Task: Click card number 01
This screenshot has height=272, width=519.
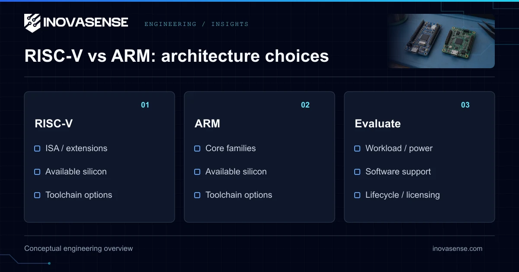Action: (x=145, y=105)
